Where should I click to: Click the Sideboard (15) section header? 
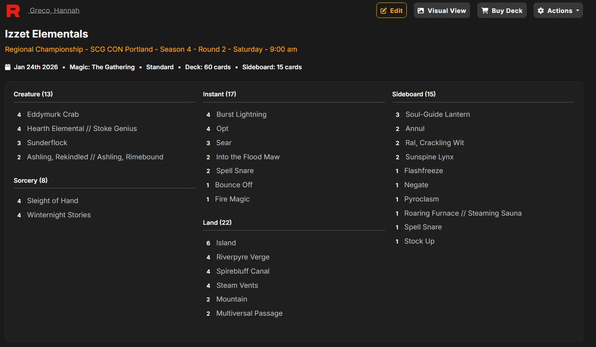click(414, 94)
